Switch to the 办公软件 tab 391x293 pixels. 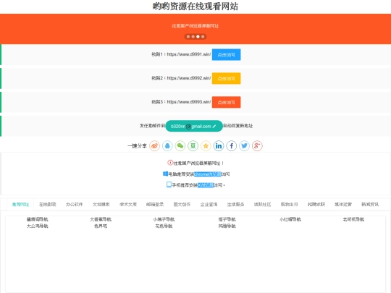click(x=74, y=204)
